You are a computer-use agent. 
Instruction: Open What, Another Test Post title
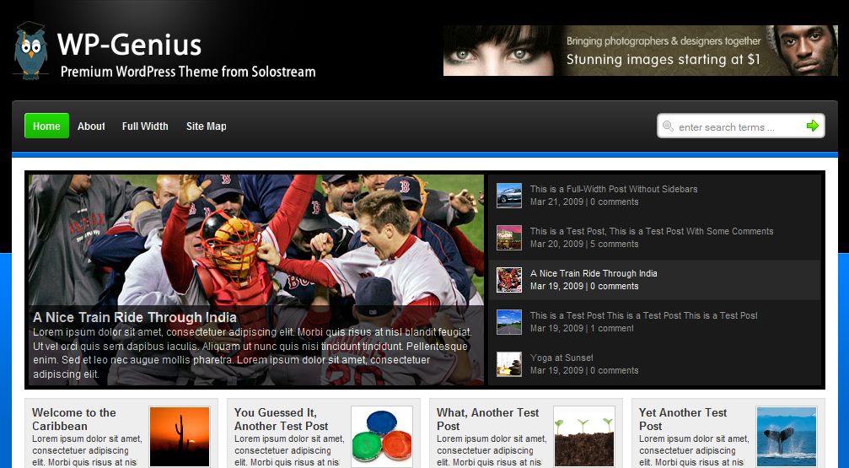(x=487, y=419)
